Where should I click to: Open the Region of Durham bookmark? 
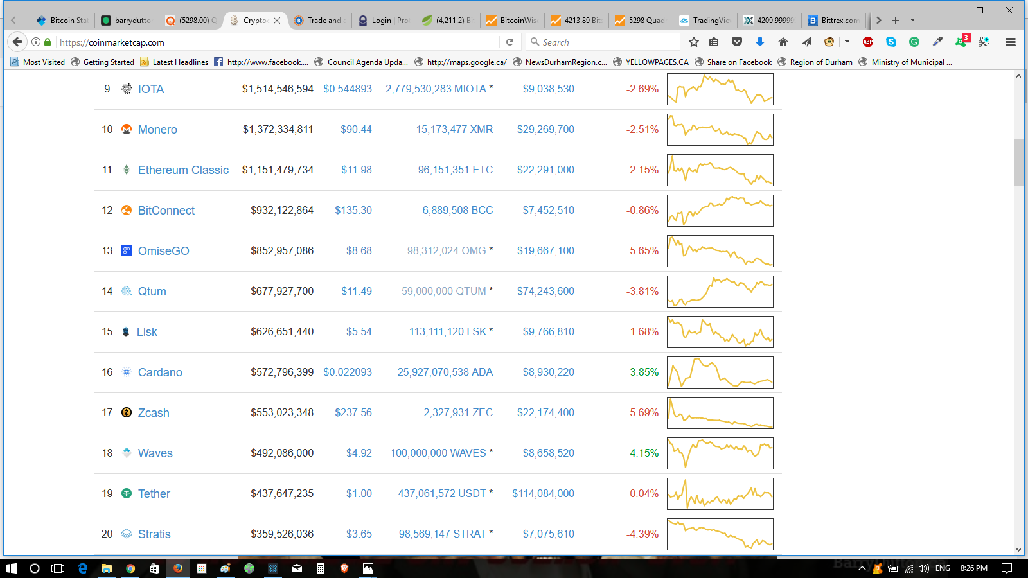(x=815, y=62)
